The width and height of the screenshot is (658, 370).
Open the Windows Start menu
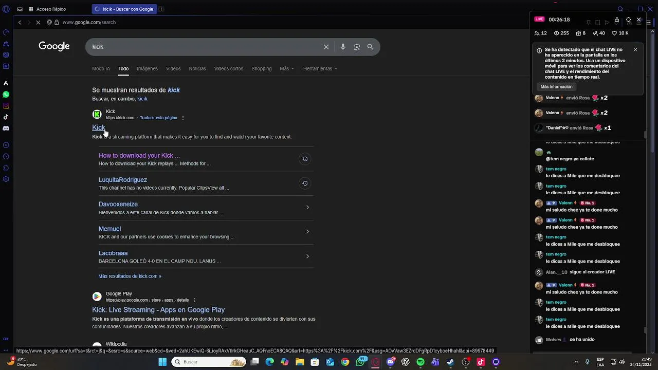(x=162, y=362)
